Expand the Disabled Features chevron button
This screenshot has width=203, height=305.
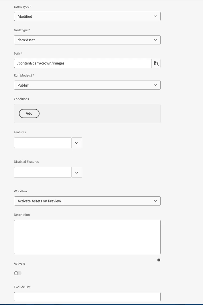(x=77, y=172)
